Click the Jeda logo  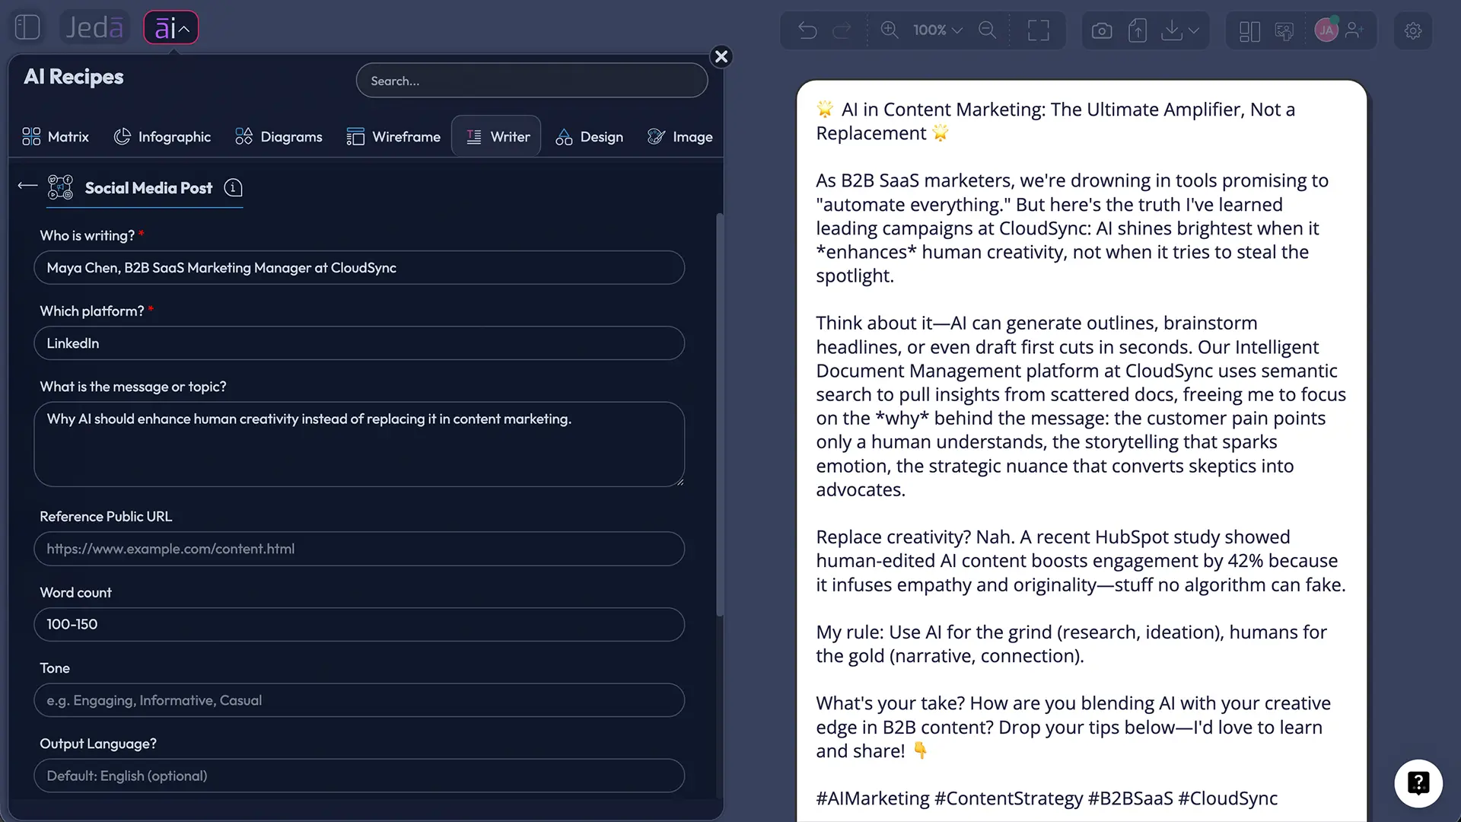click(x=94, y=27)
